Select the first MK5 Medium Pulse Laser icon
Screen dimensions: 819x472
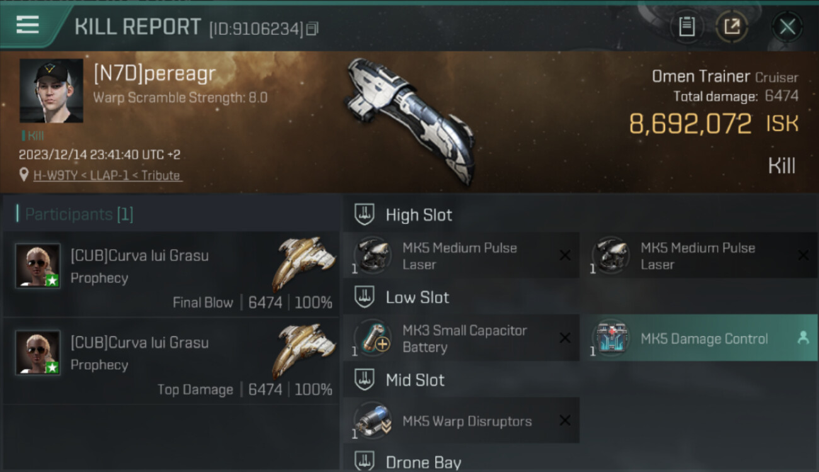pos(372,255)
